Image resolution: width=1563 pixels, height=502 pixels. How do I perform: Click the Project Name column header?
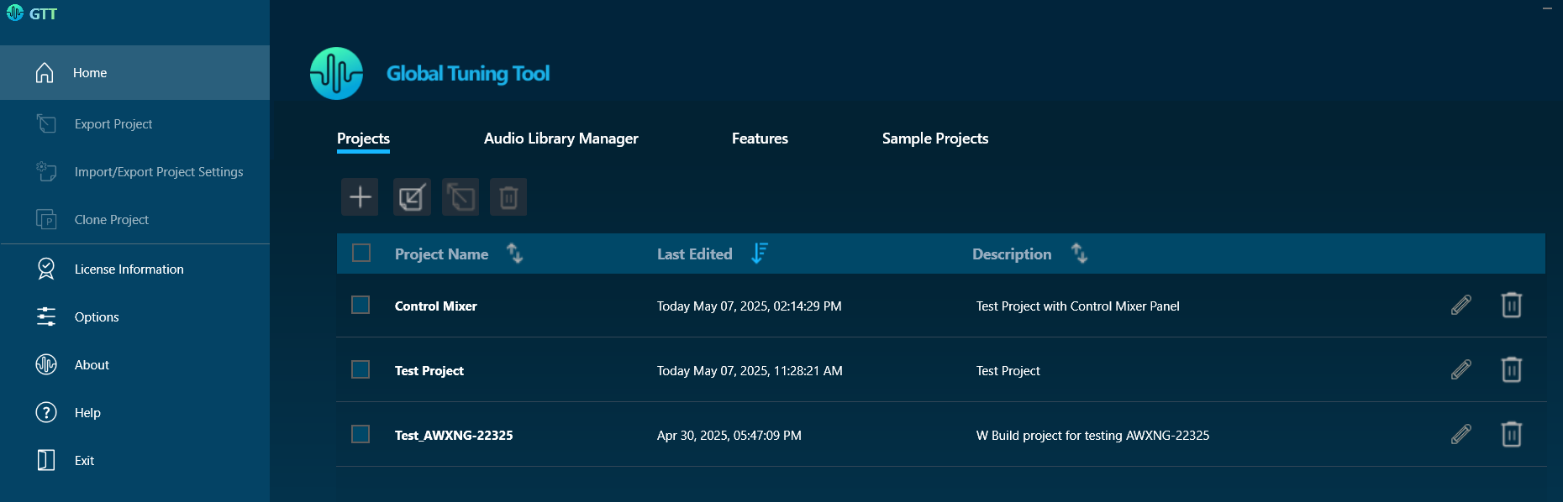click(441, 254)
